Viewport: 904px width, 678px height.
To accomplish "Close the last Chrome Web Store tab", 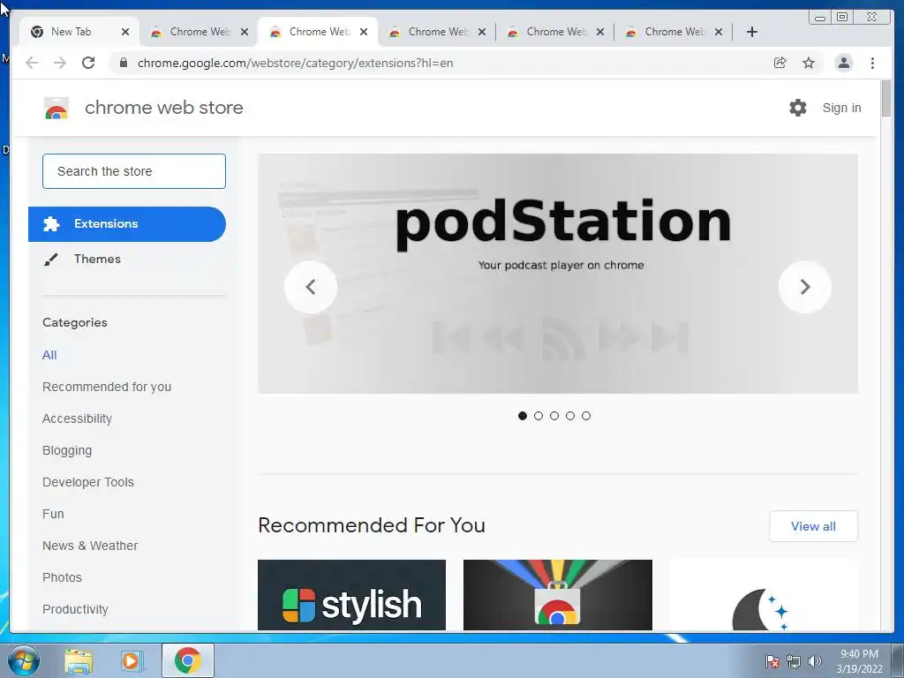I will pos(719,32).
